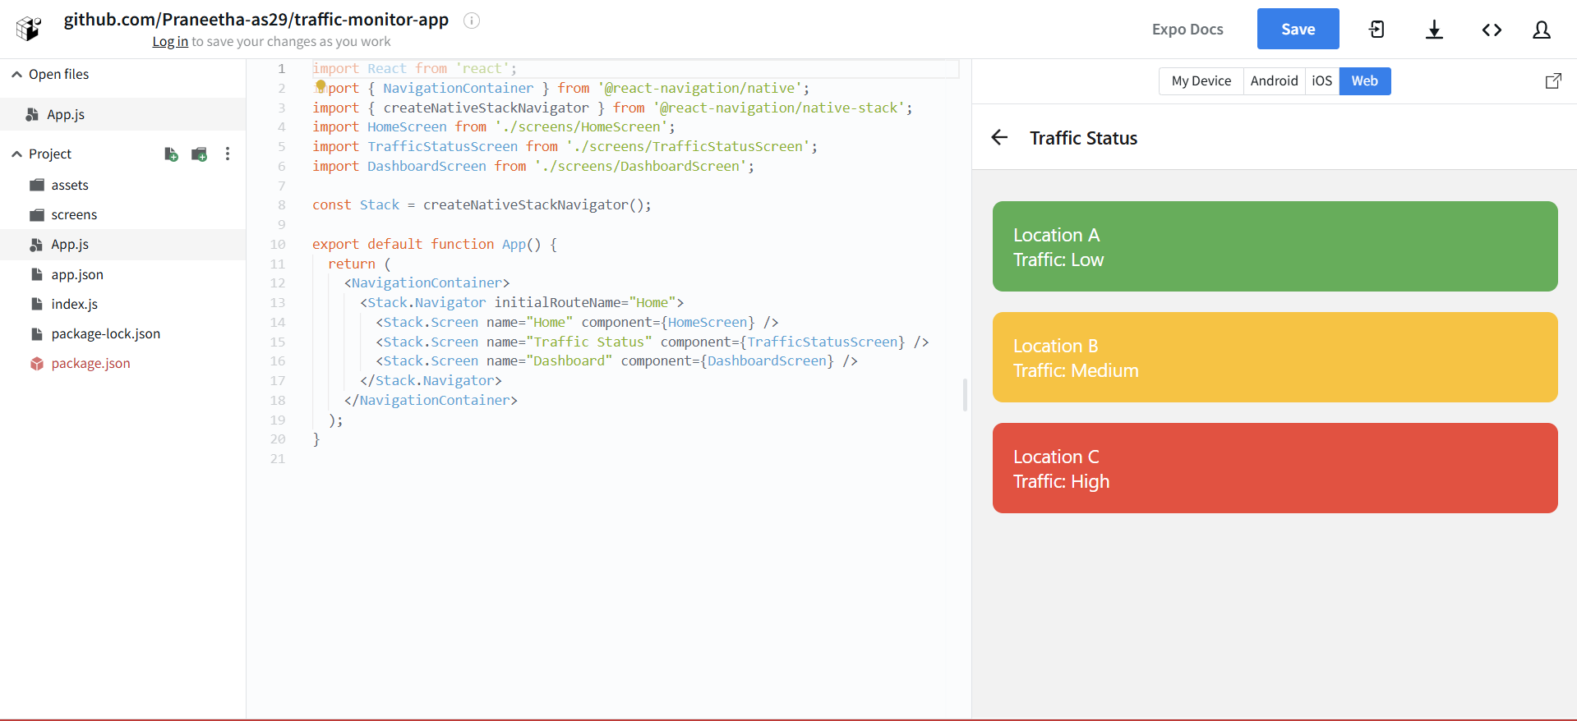Collapse the Open files section
The height and width of the screenshot is (721, 1577).
pyautogui.click(x=16, y=74)
